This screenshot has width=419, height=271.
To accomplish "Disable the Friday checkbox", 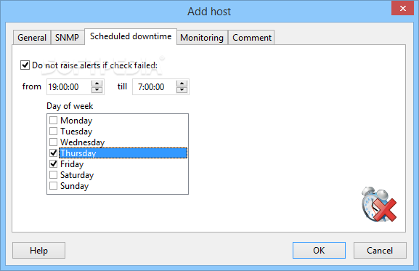I will pyautogui.click(x=54, y=163).
